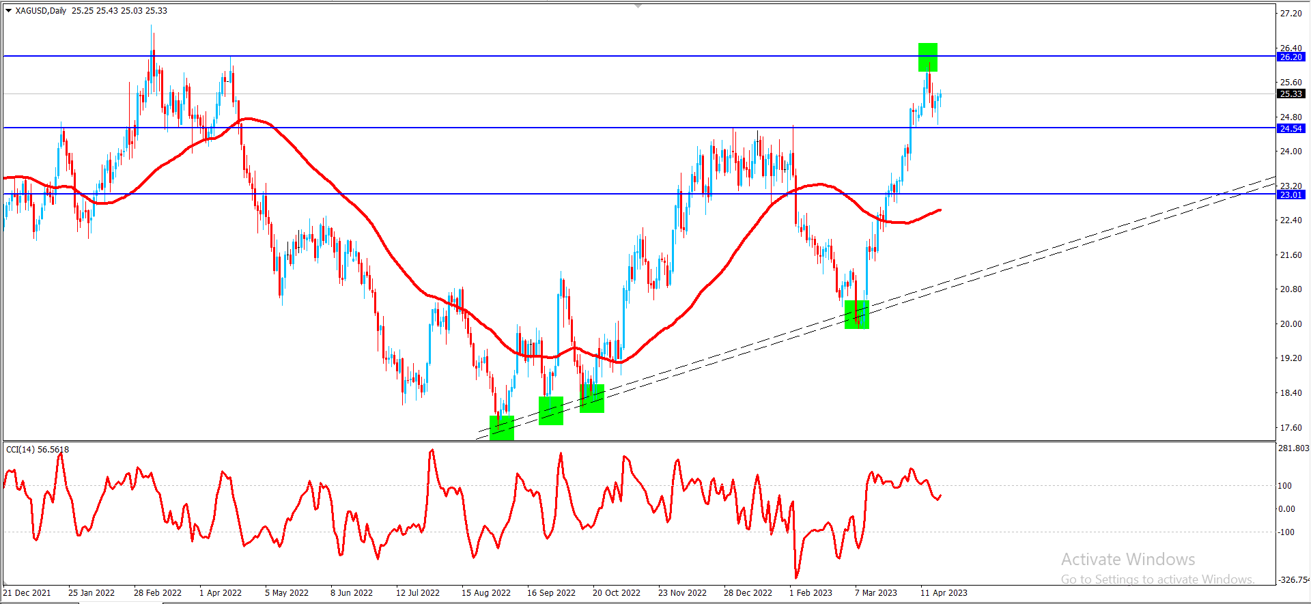
Task: Click the CCI(14) 56.5618 indicator label
Action: coord(38,449)
